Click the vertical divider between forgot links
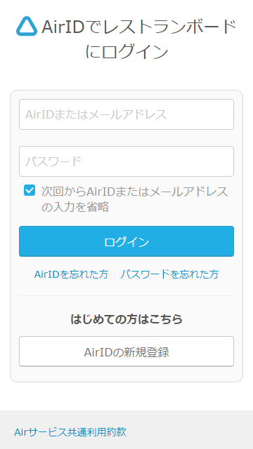 coord(115,274)
